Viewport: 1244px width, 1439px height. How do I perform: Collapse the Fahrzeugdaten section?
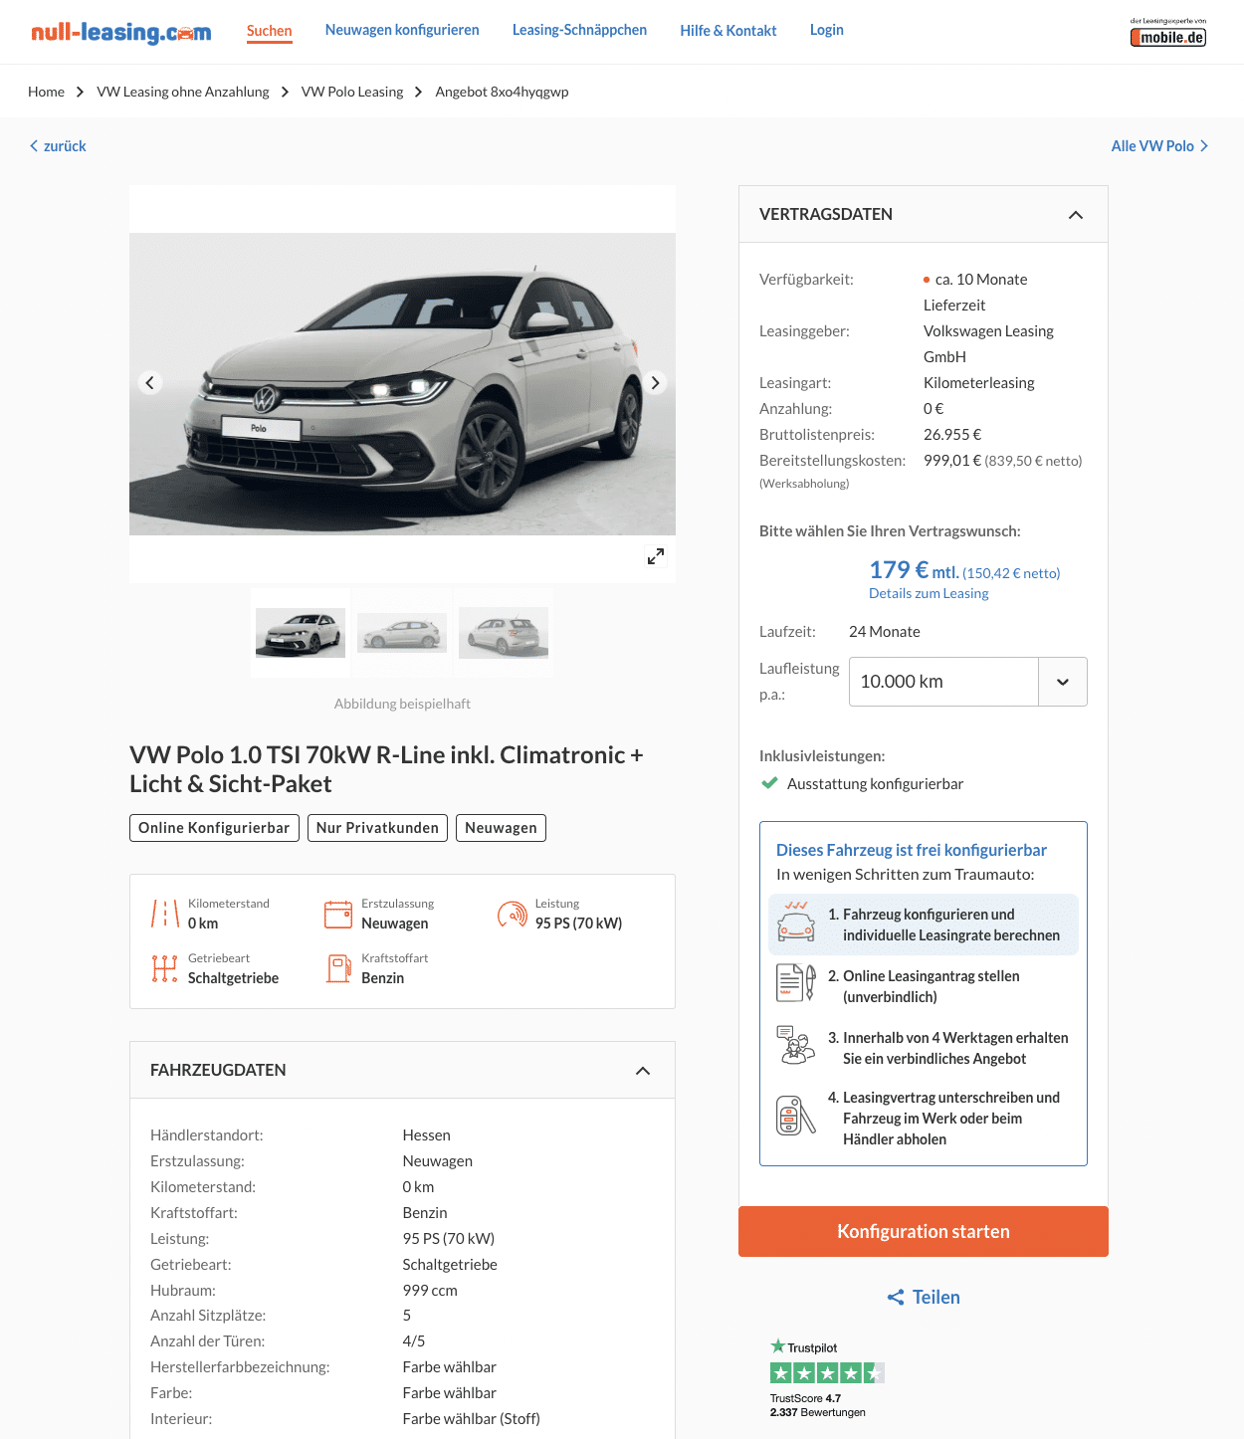click(643, 1071)
